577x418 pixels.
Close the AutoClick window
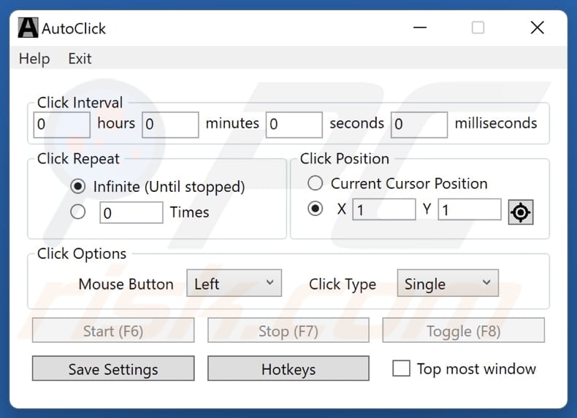pos(538,28)
